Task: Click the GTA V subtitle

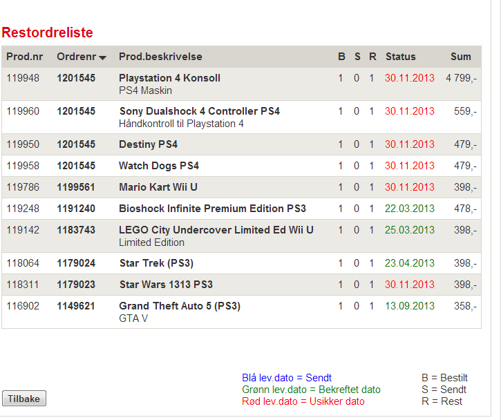Action: [x=133, y=318]
